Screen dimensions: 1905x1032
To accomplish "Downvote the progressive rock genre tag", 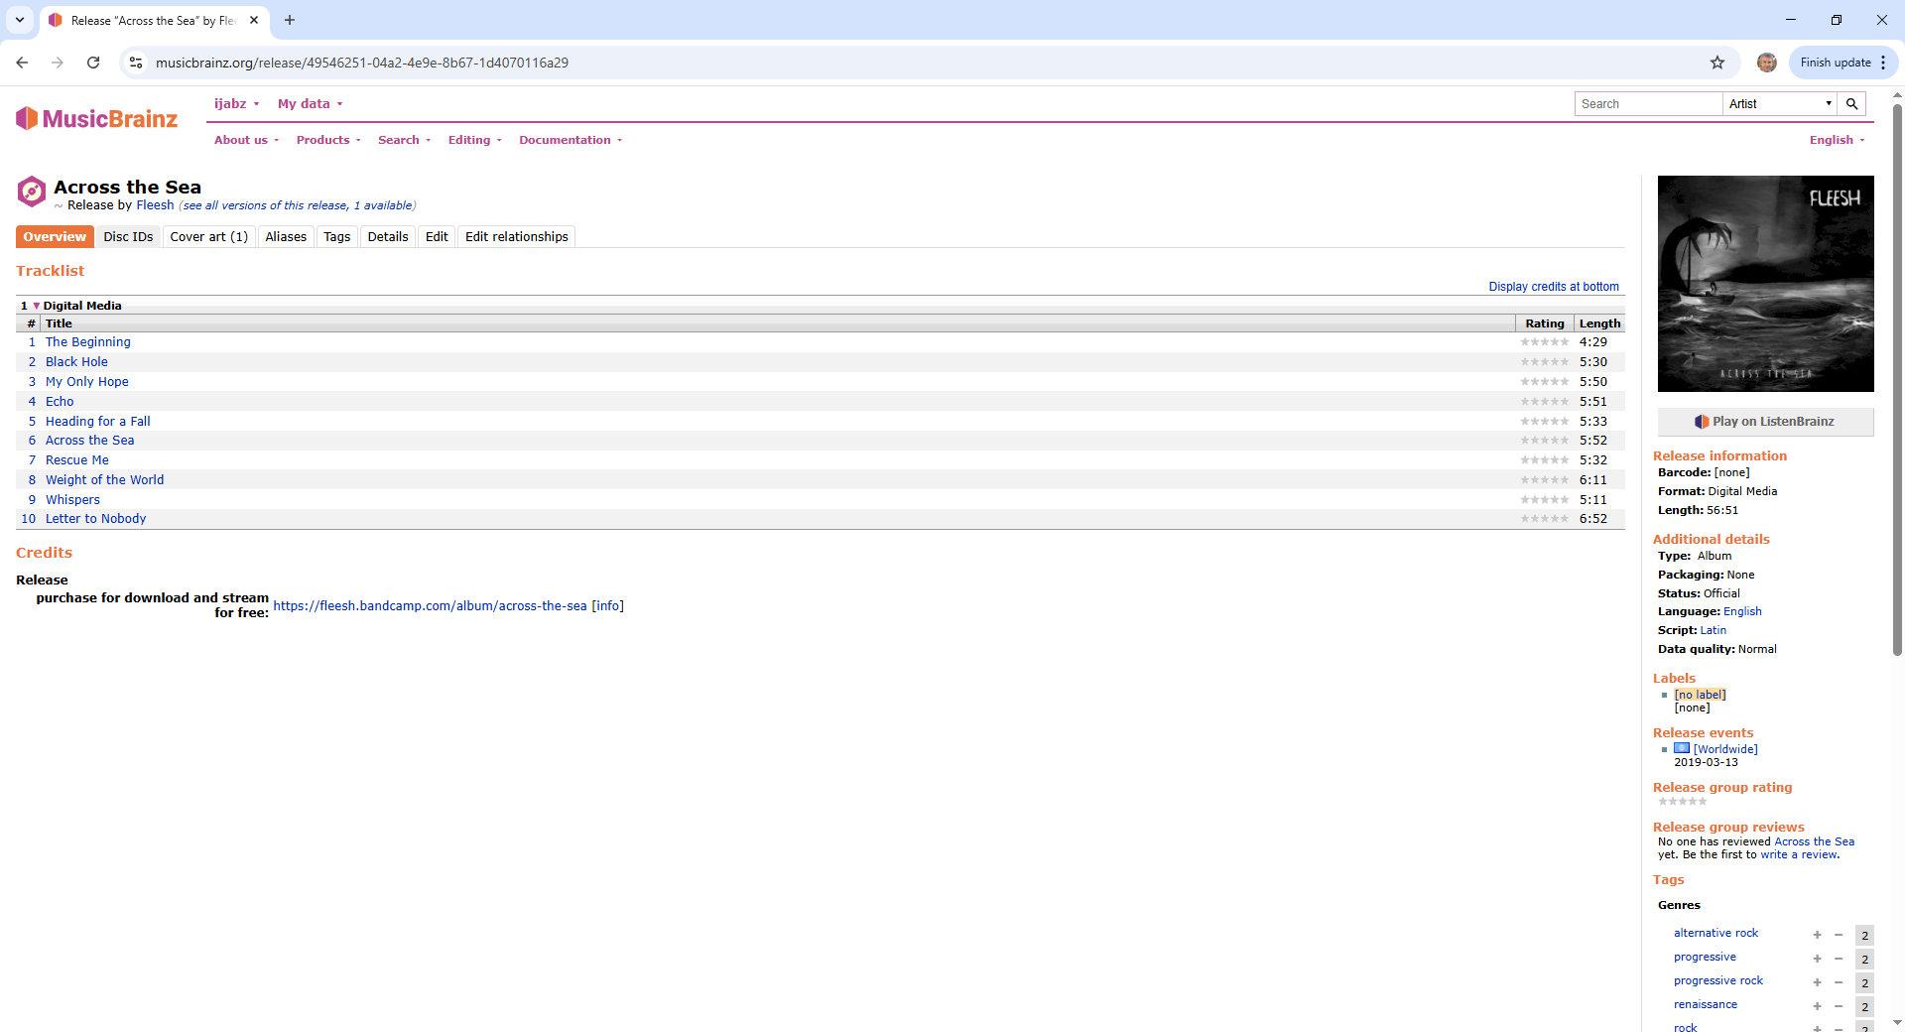I will tap(1839, 982).
